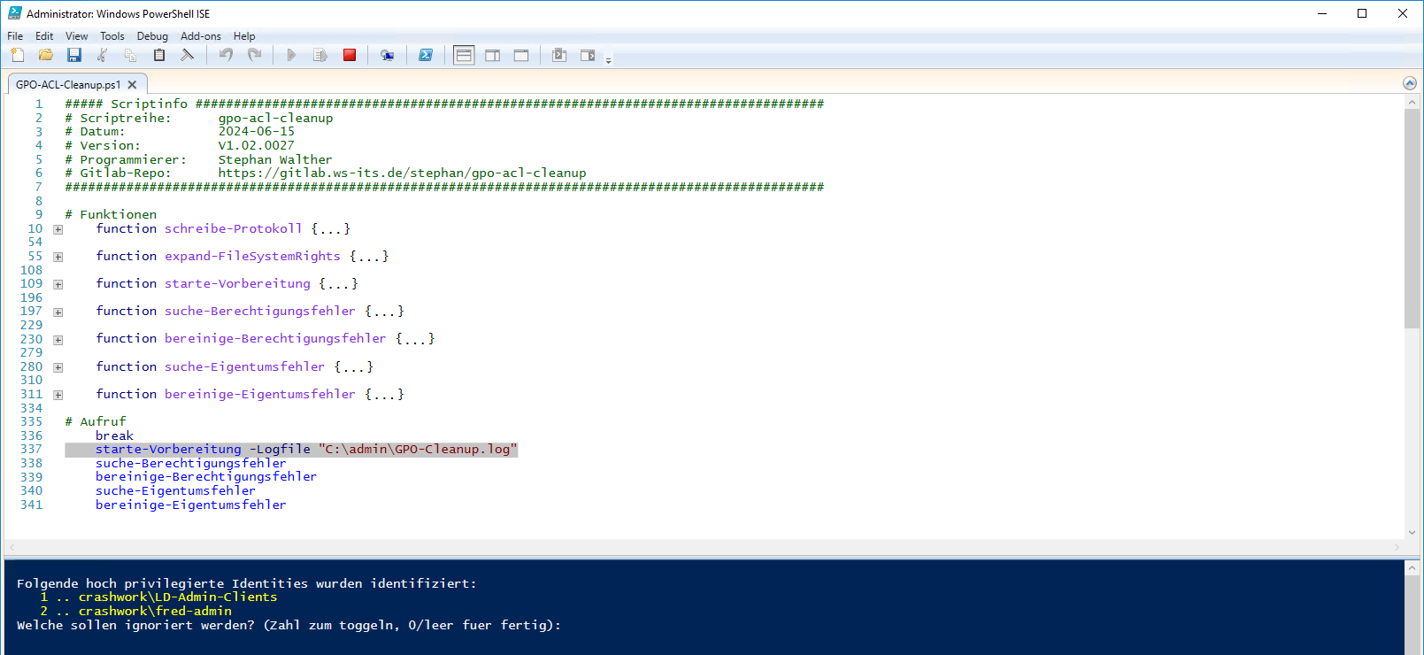Click the date 2024-06-15 in line 3

pyautogui.click(x=257, y=132)
